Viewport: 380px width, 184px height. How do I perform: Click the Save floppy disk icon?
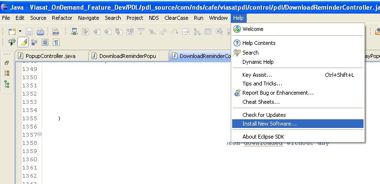click(x=29, y=32)
